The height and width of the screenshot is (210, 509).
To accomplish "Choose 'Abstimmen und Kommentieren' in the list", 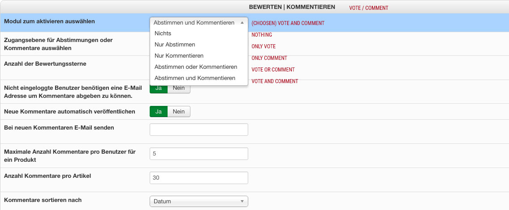I will pos(194,78).
